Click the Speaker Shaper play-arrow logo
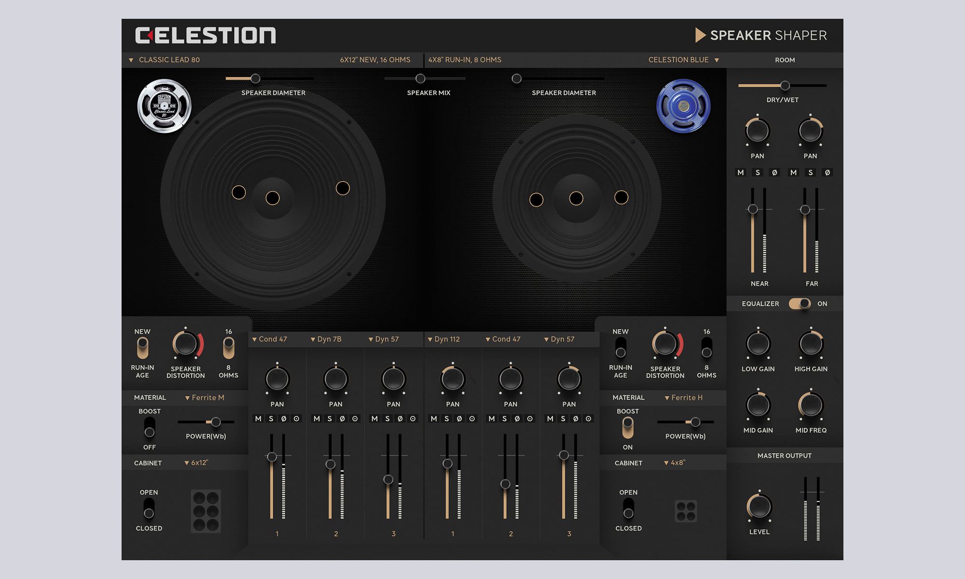The width and height of the screenshot is (965, 579). click(700, 35)
